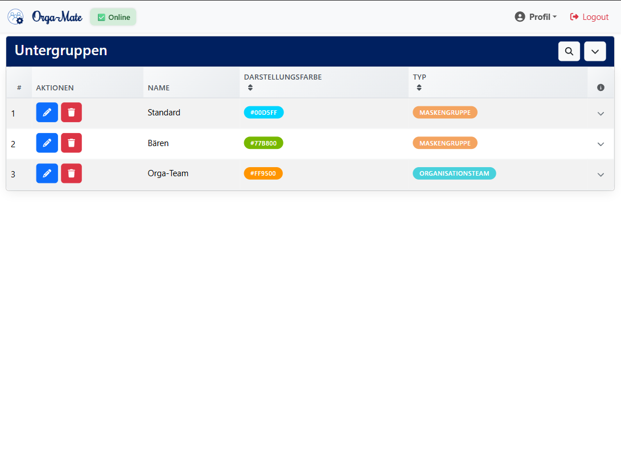Open the Untergruppen header chevron menu
This screenshot has width=621, height=465.
tap(595, 51)
